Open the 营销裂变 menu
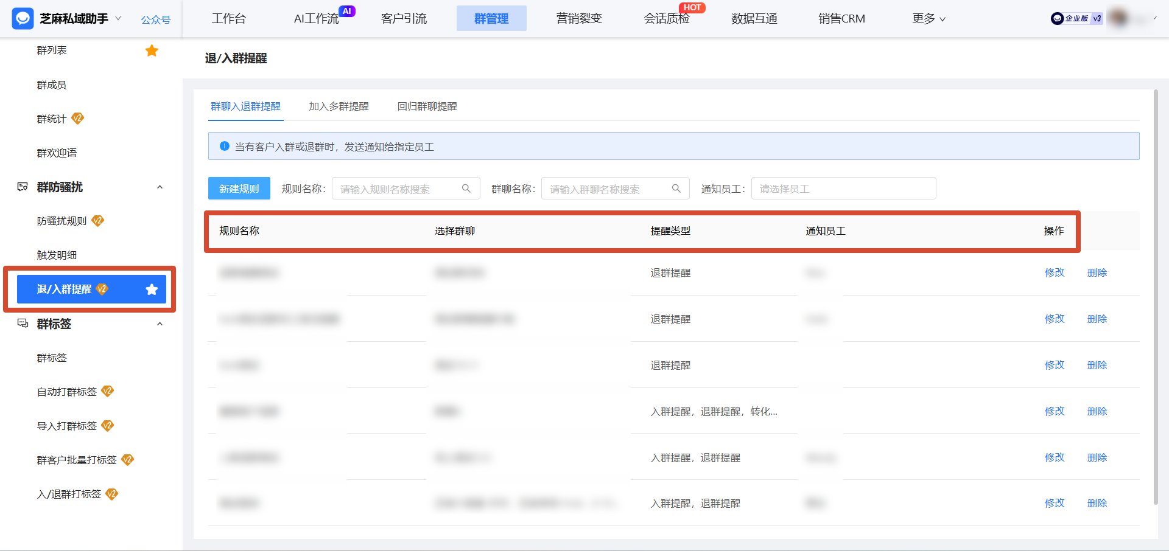Image resolution: width=1169 pixels, height=551 pixels. coord(579,18)
